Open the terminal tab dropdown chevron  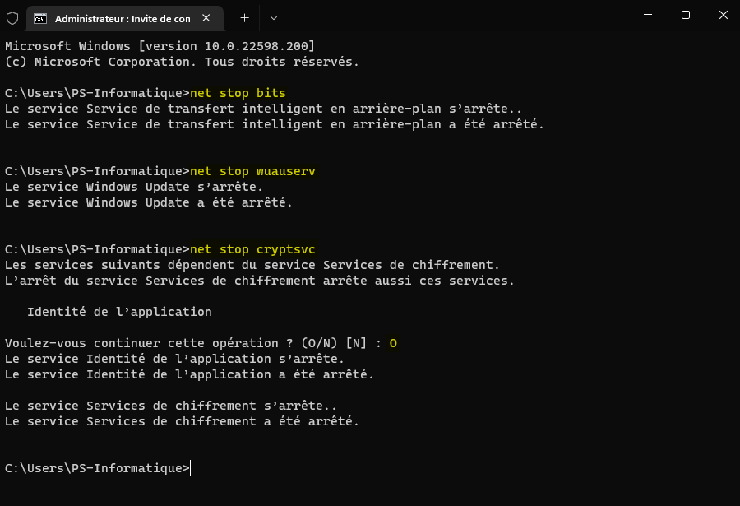point(273,17)
